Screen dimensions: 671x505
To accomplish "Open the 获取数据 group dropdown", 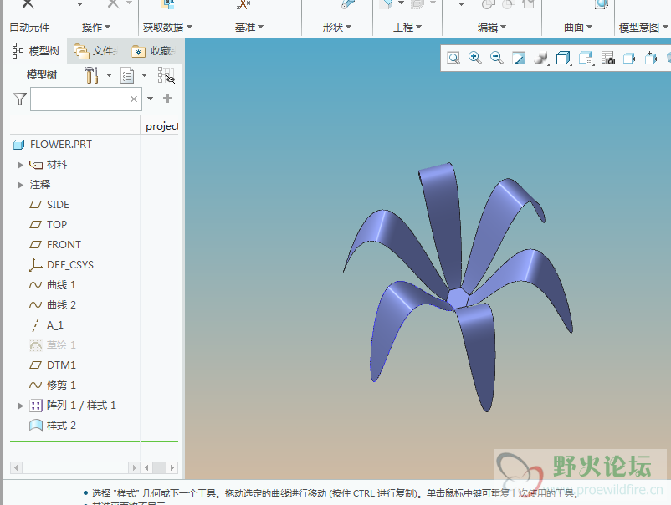I will pyautogui.click(x=167, y=28).
